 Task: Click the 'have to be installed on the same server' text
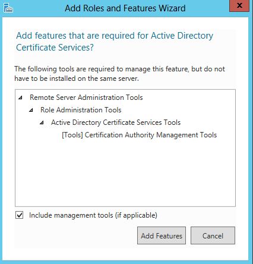pyautogui.click(x=77, y=78)
